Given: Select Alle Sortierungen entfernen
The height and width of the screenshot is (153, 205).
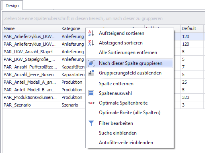Looking at the screenshot, I should pyautogui.click(x=129, y=52).
